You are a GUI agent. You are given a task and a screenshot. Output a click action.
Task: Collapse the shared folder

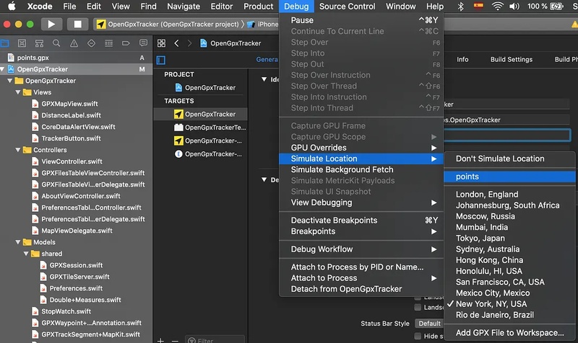pyautogui.click(x=26, y=254)
